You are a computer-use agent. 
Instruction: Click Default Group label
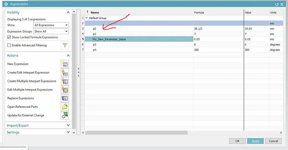tap(98, 18)
